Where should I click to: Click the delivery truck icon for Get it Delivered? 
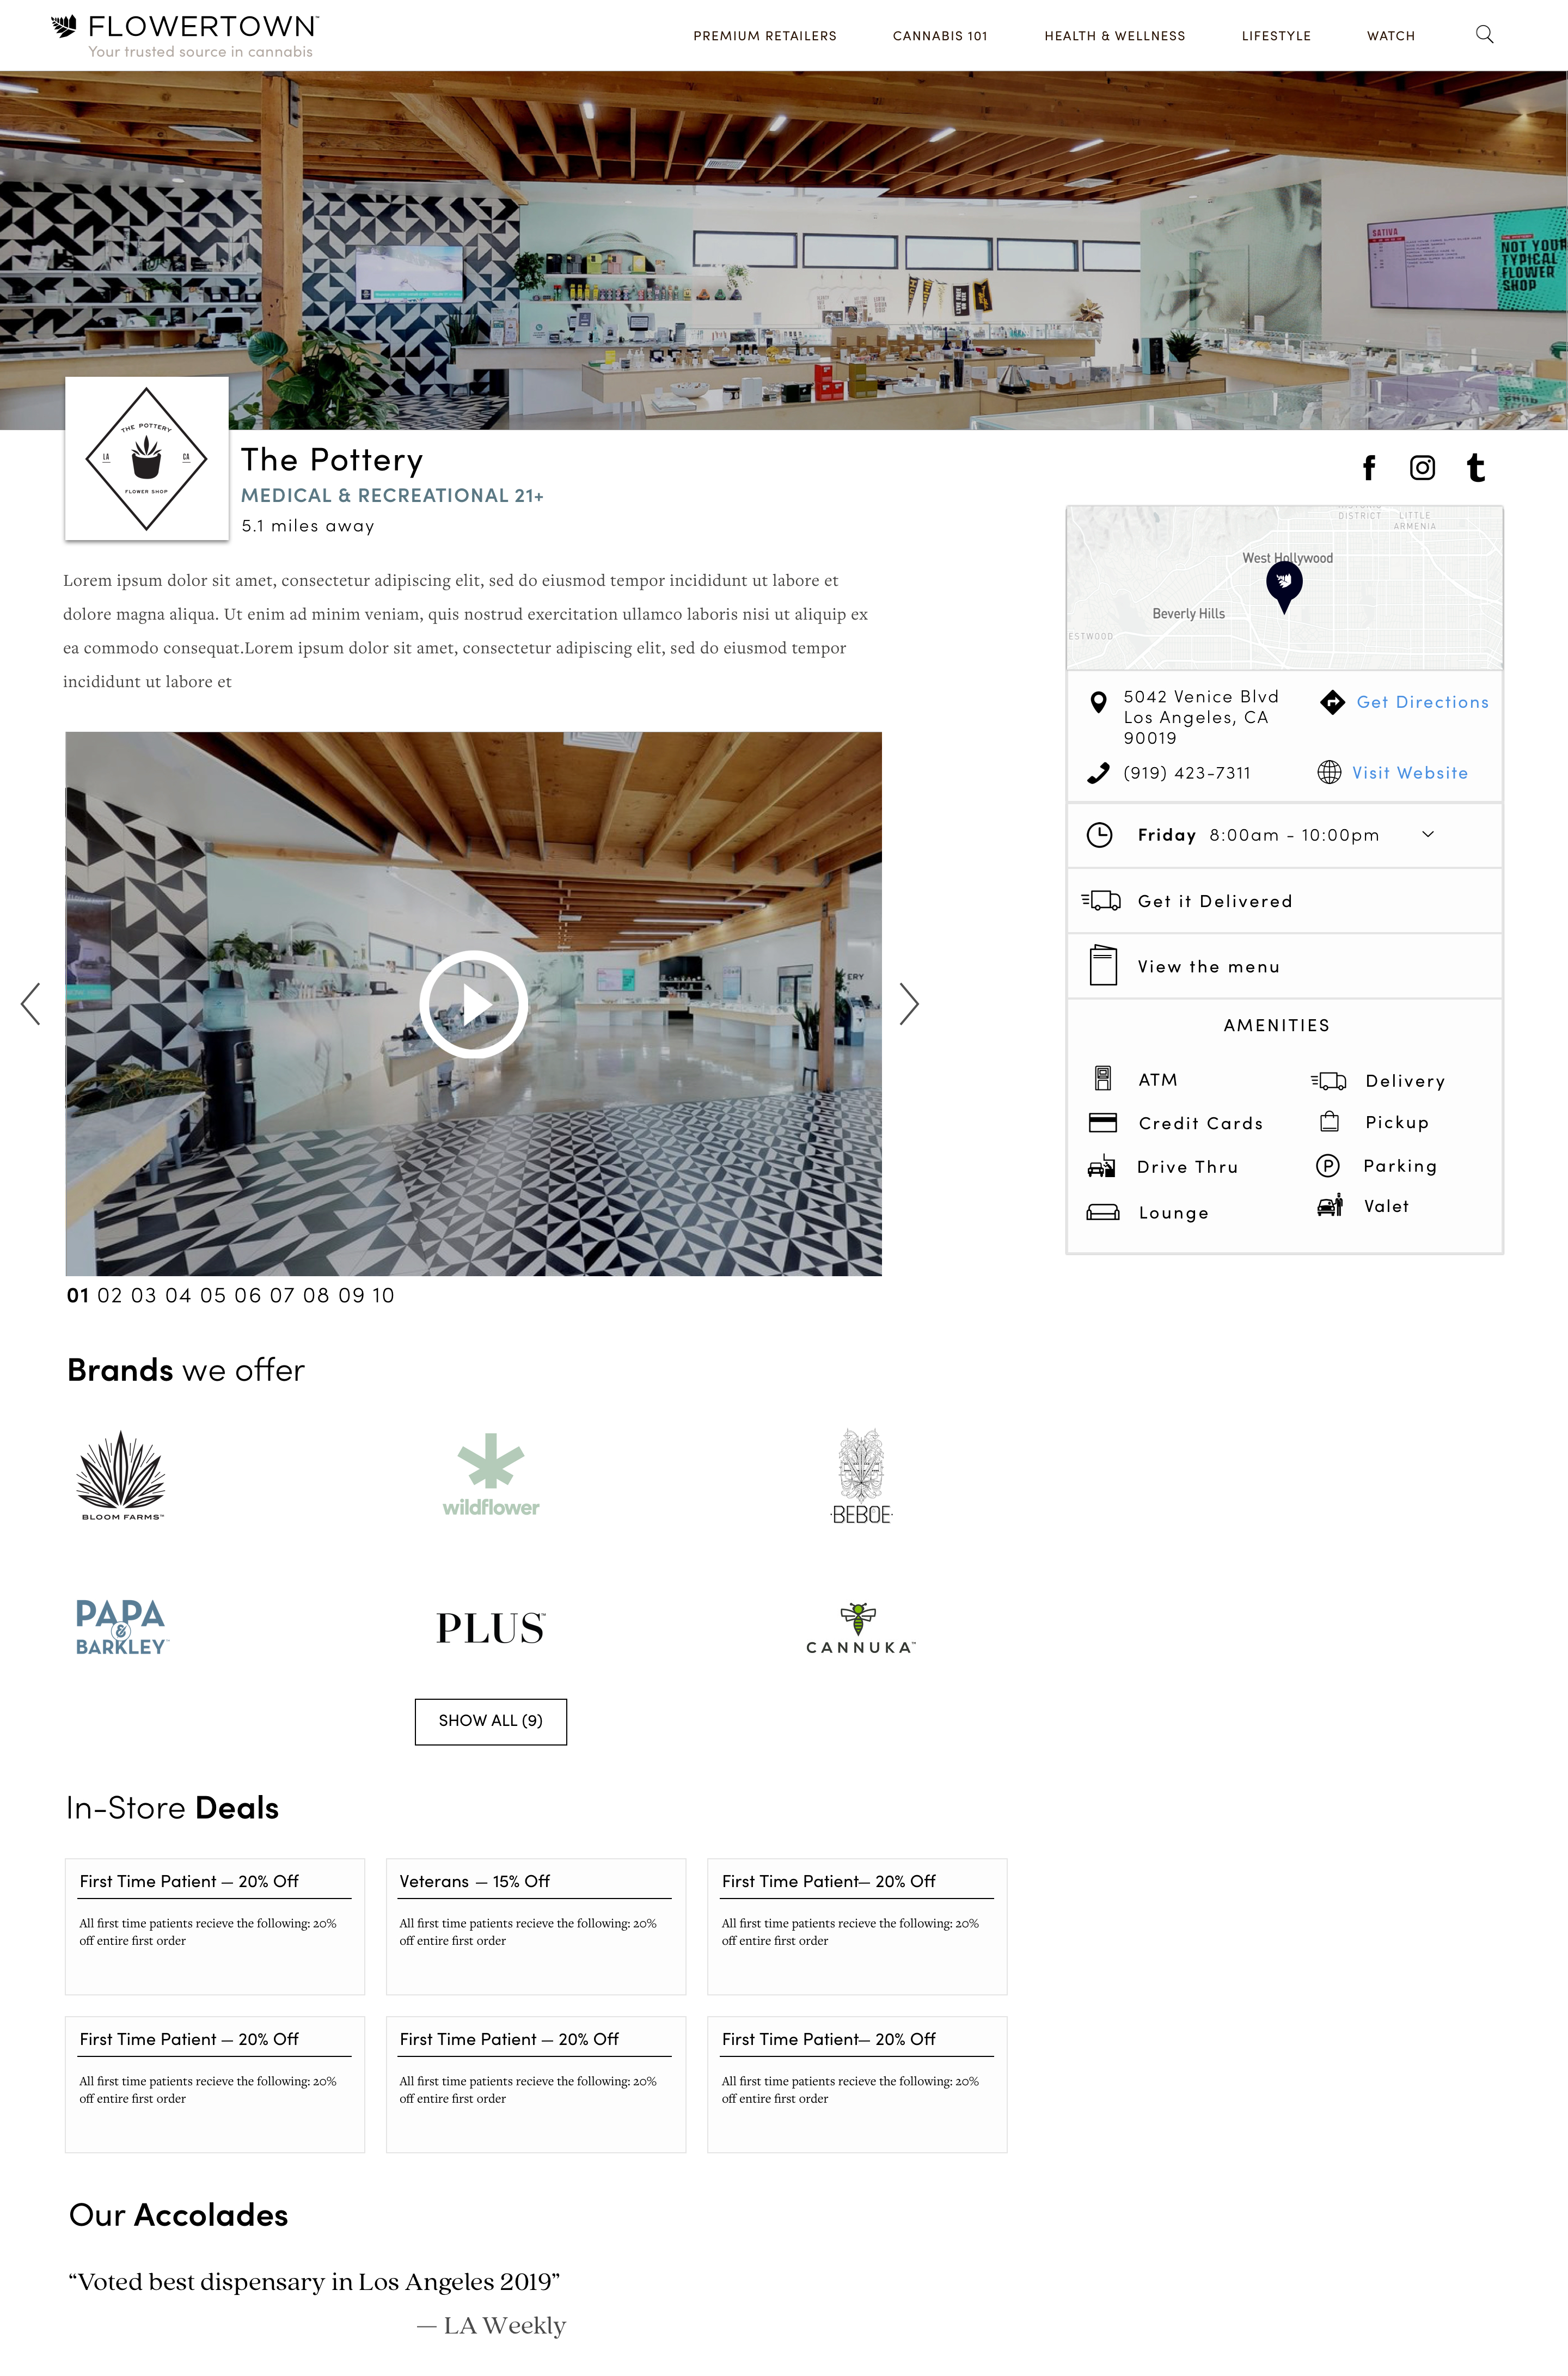pos(1101,901)
